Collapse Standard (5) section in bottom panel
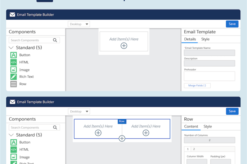This screenshot has height=164, width=247. coord(11,135)
